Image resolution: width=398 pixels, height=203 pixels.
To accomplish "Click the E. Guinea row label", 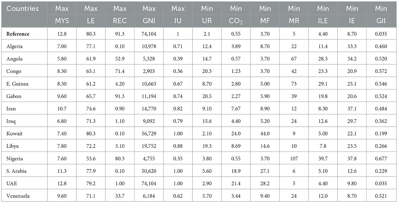I will tap(17, 84).
